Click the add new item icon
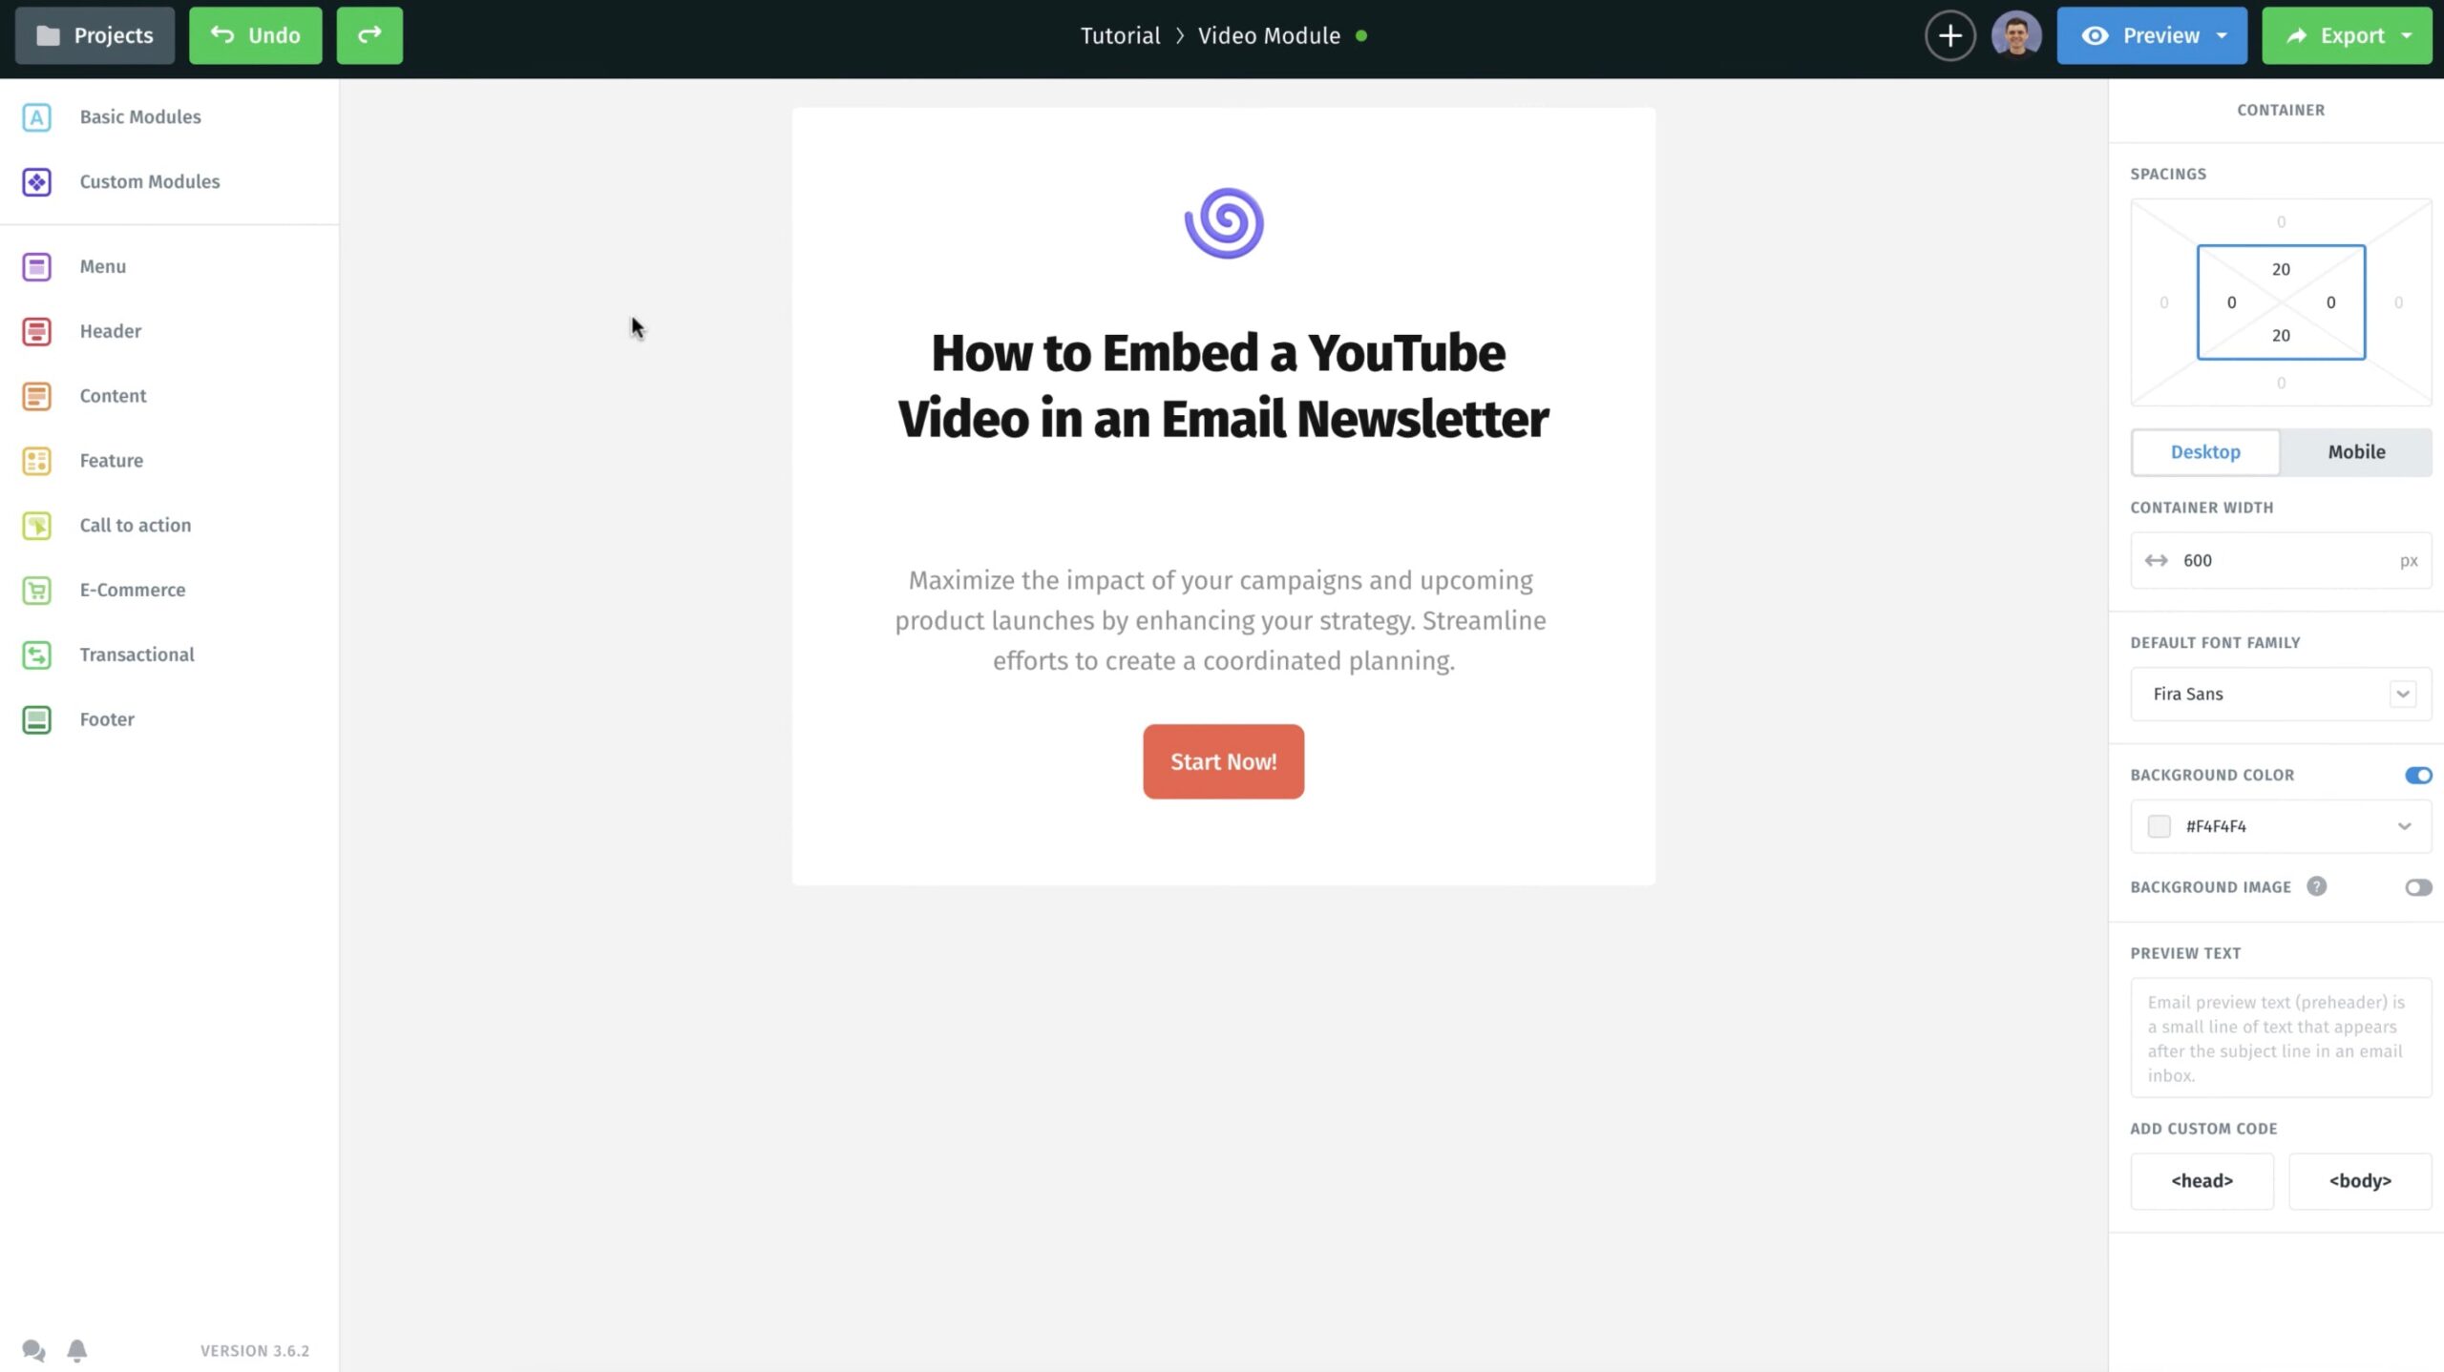2444x1372 pixels. pyautogui.click(x=1950, y=35)
